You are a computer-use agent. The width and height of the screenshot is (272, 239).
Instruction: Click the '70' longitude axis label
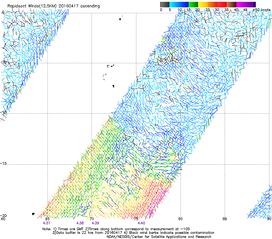(92, 219)
